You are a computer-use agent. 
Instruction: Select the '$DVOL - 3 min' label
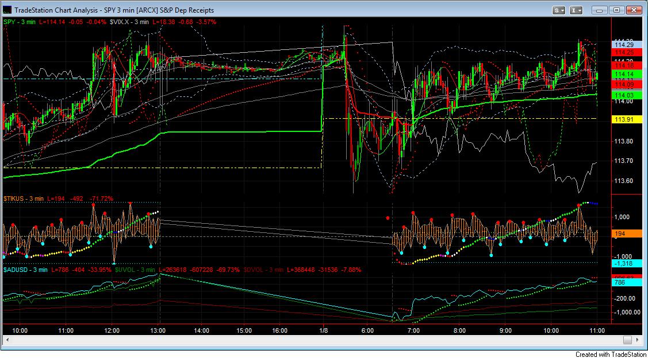pyautogui.click(x=264, y=270)
